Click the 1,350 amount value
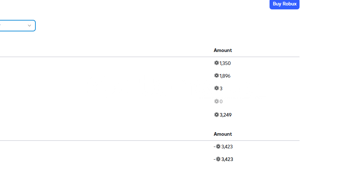The image size is (353, 174). [225, 64]
